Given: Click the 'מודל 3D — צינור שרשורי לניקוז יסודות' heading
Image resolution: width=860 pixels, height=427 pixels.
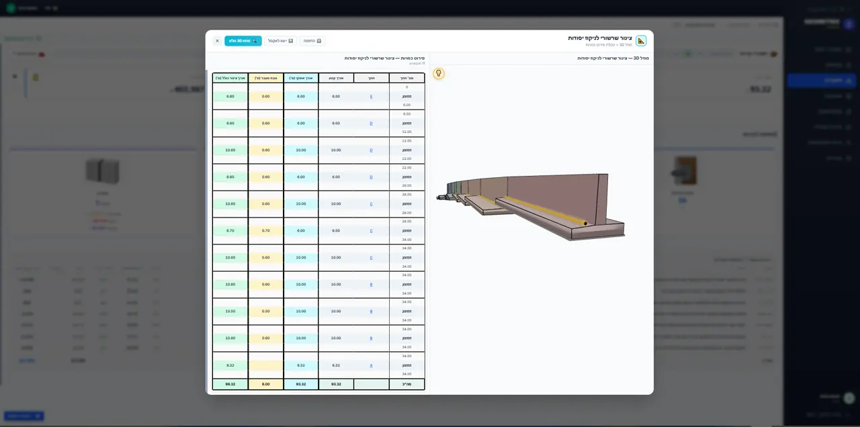Looking at the screenshot, I should coord(613,58).
